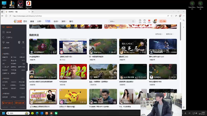207x116 pixels.
Task: Open a new browser tab with plus
Action: (33, 12)
